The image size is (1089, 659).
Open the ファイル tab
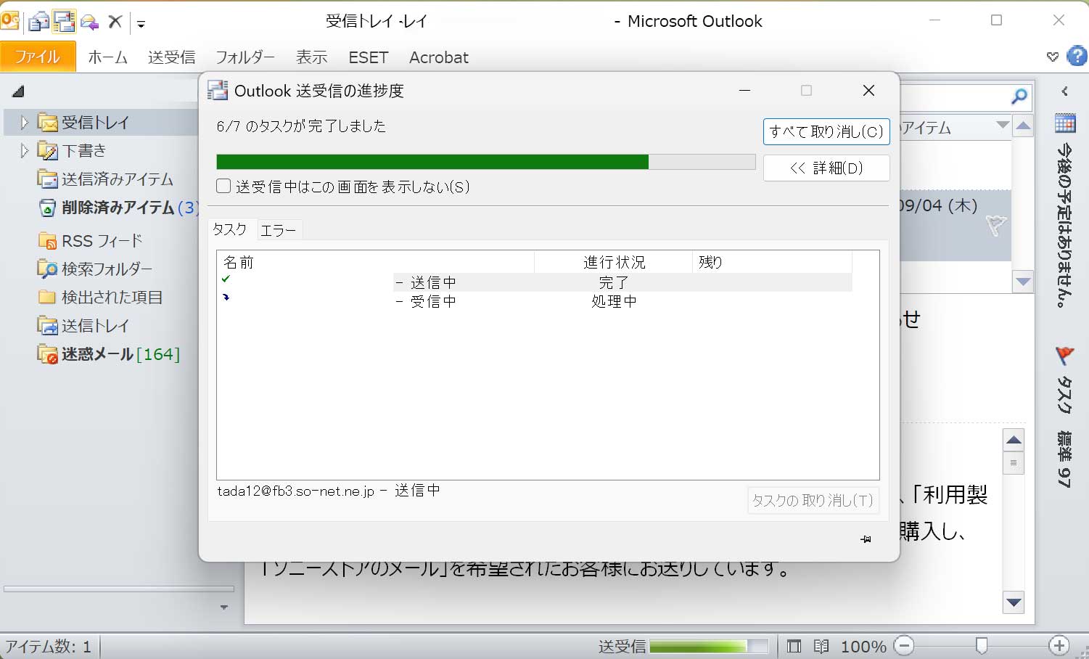pos(38,57)
